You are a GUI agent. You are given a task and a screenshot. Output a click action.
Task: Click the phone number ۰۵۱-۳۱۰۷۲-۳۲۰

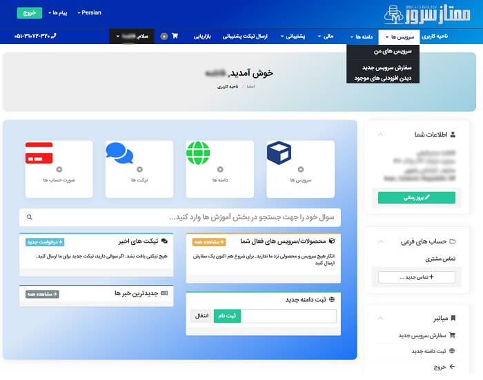pos(32,36)
